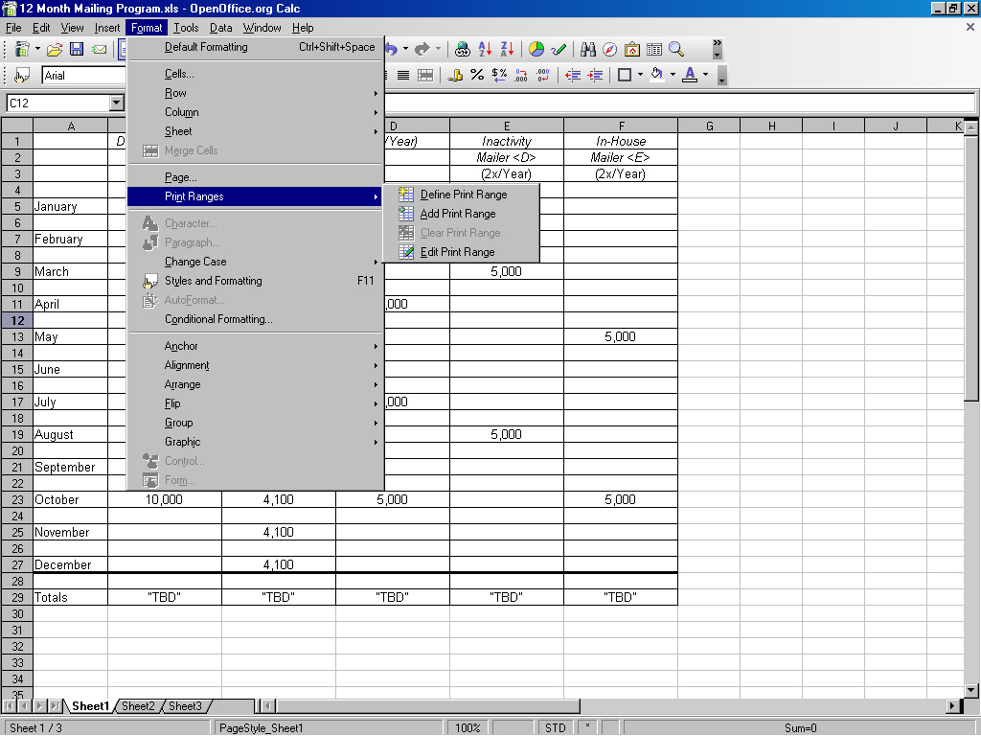Select Edit Print Range menu entry
Screen dimensions: 981x736
tap(457, 252)
